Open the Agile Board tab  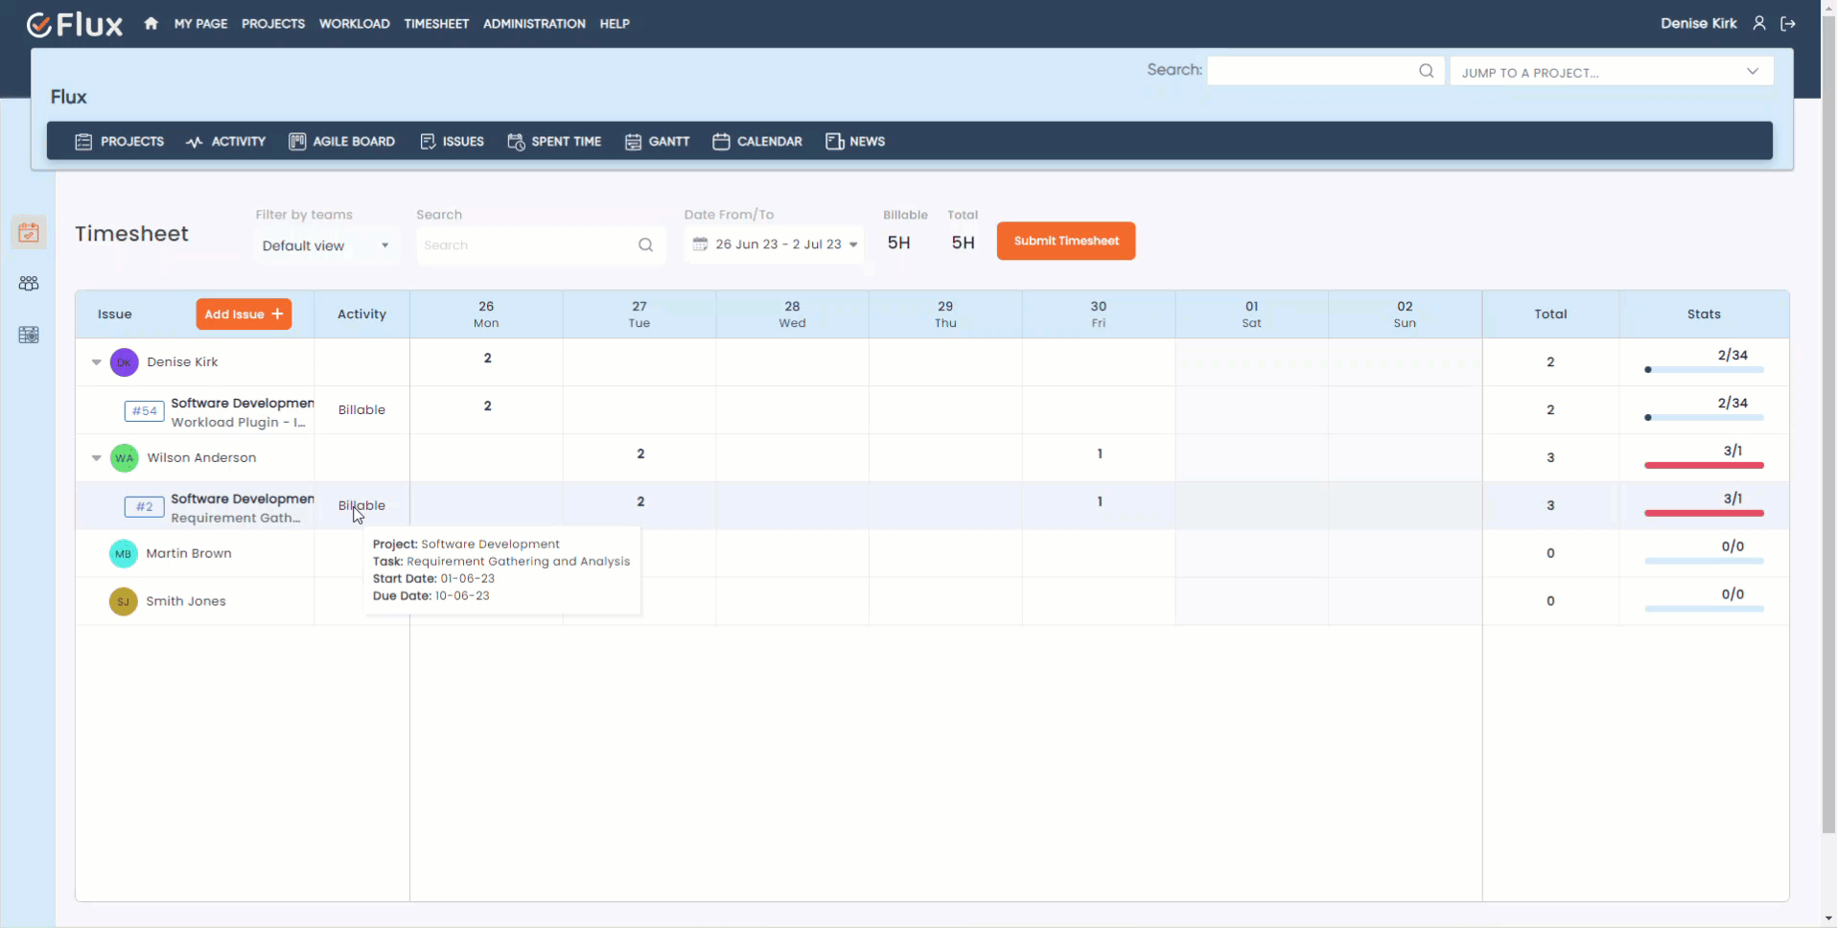(342, 141)
